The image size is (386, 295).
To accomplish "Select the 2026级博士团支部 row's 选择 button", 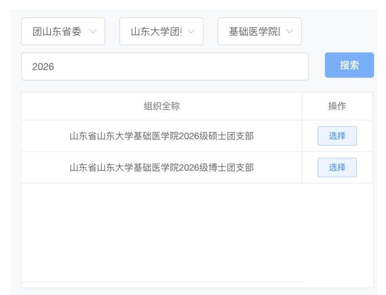I will 337,167.
